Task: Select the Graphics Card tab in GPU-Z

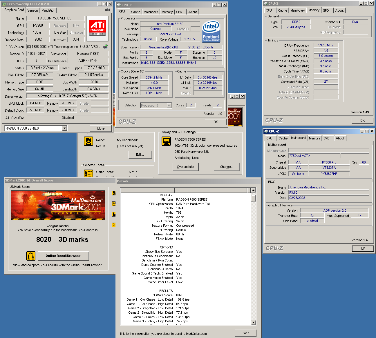Action: click(x=14, y=10)
